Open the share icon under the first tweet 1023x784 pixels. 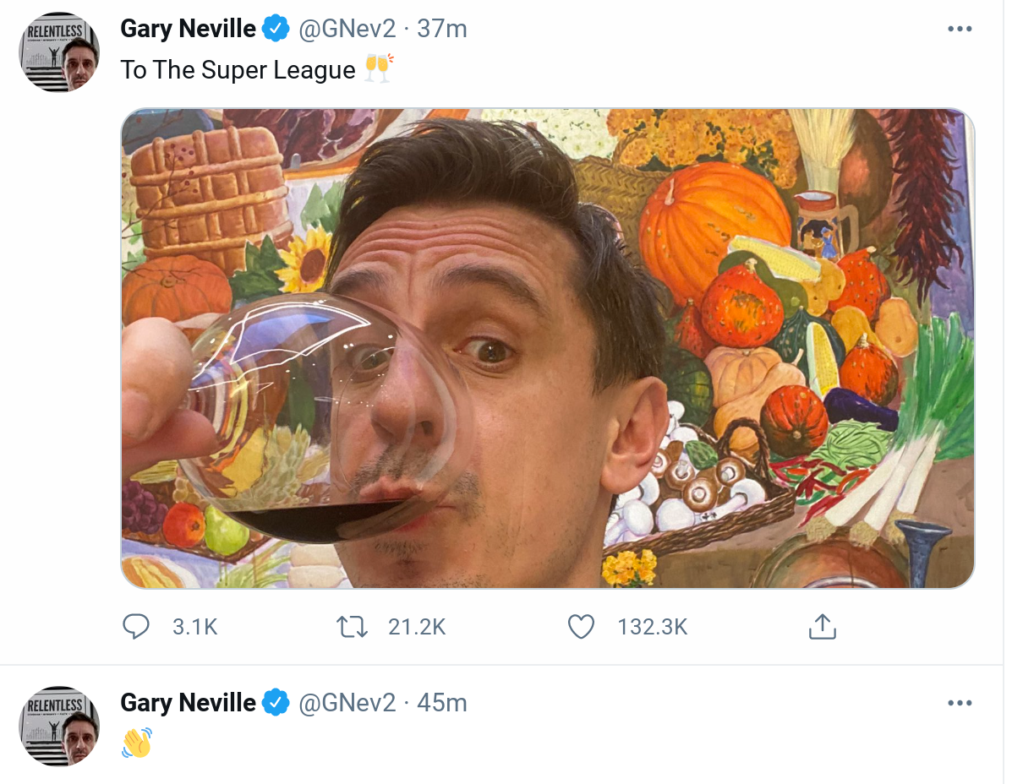click(822, 627)
